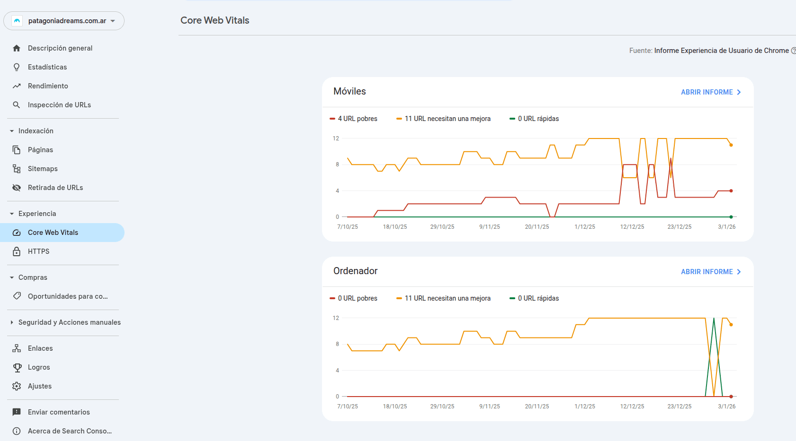Click the info icon for Acerca de Search Console
This screenshot has height=441, width=796.
pyautogui.click(x=17, y=431)
